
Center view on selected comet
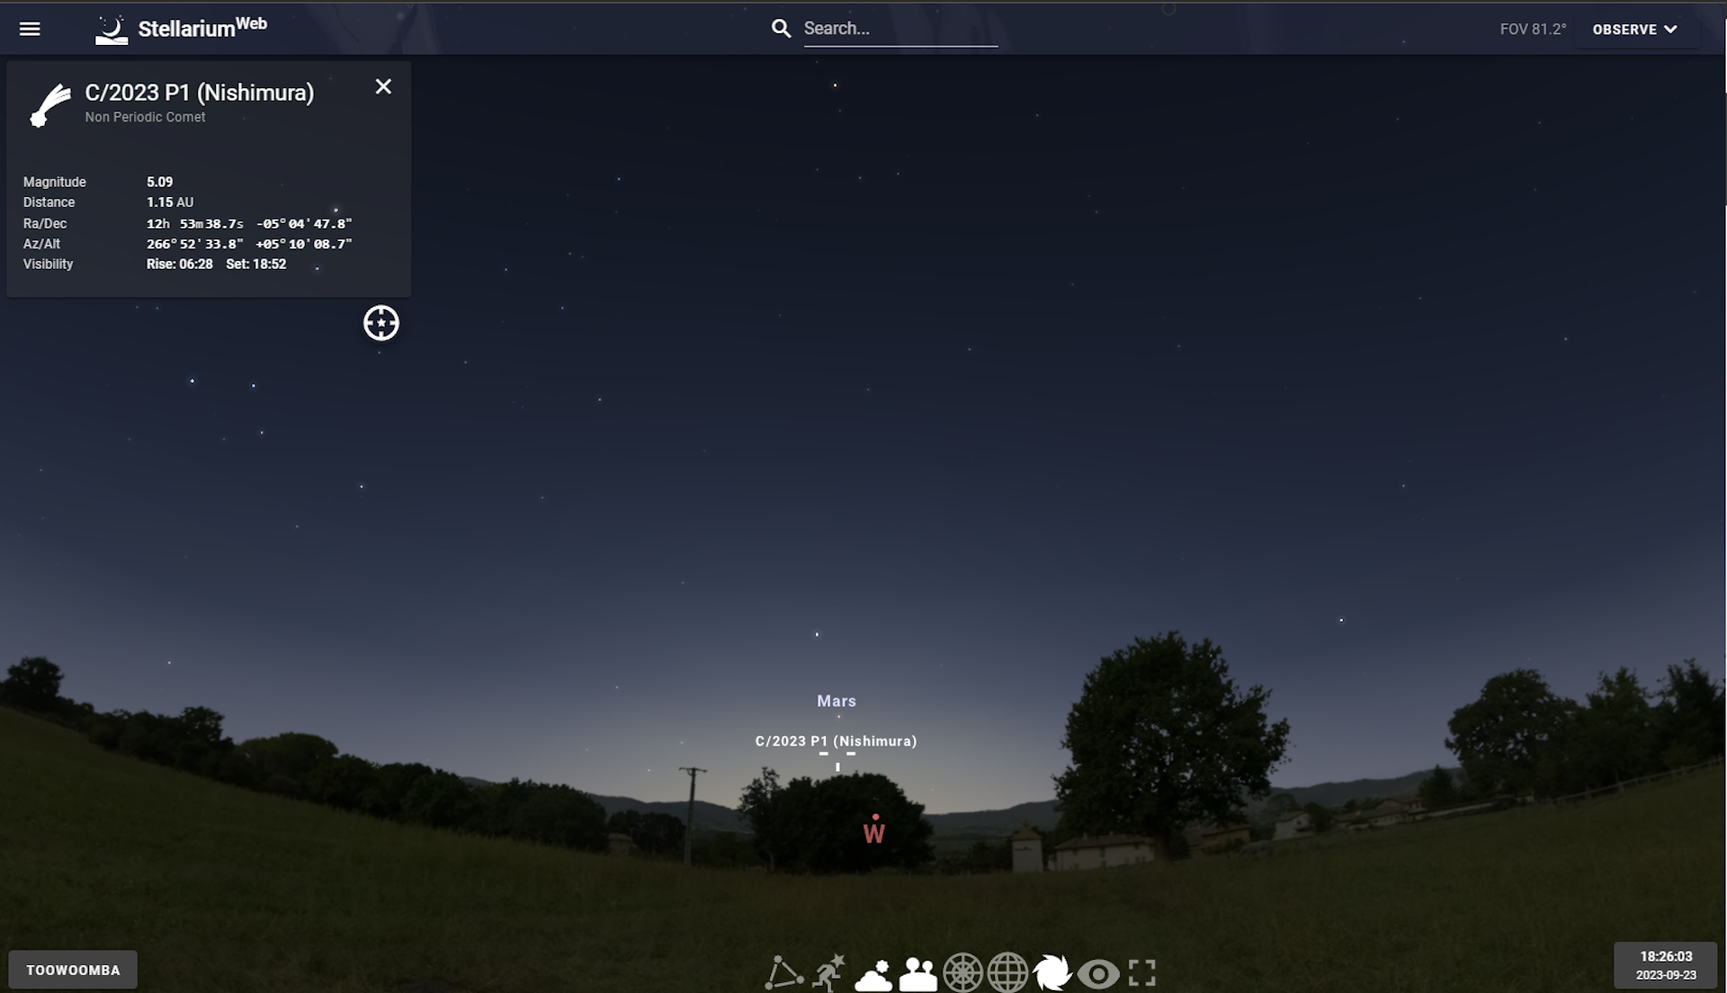[x=381, y=323]
